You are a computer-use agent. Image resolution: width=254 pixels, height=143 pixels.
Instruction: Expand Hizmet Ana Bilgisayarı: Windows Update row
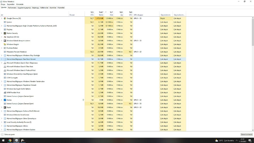tap(2, 129)
